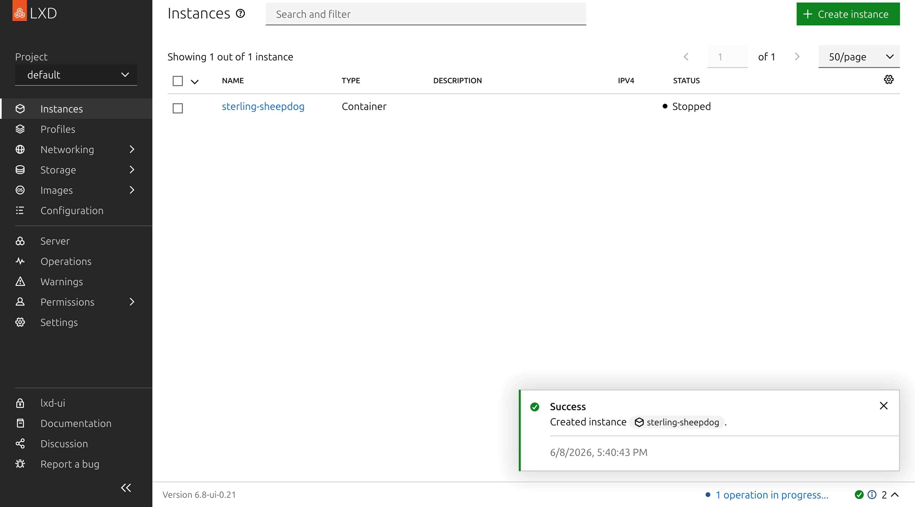Open the 50/page size dropdown
The image size is (915, 507).
(x=859, y=57)
